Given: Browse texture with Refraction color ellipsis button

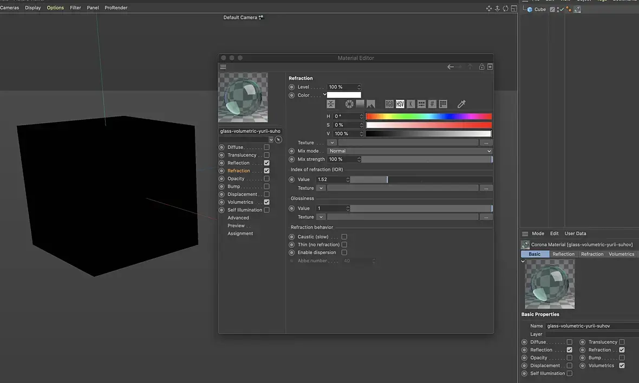Looking at the screenshot, I should click(486, 143).
